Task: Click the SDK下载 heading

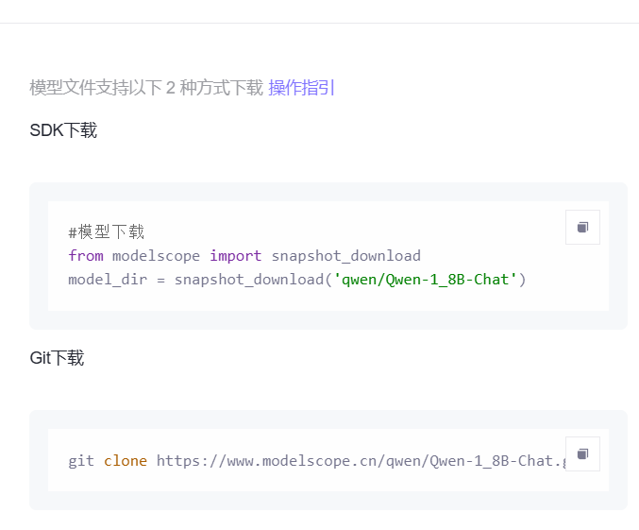Action: pos(63,130)
